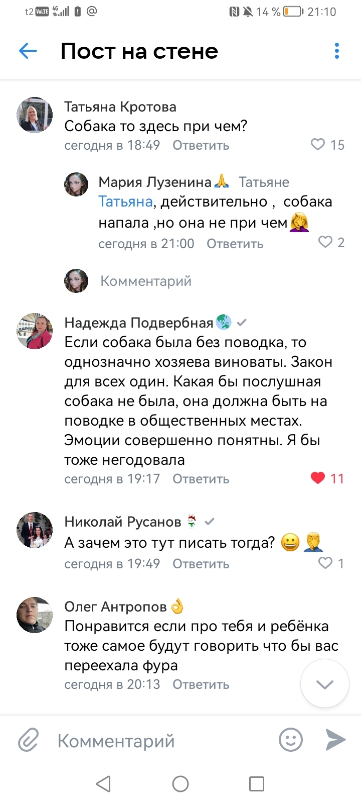This screenshot has height=804, width=361.
Task: Reply to Татьяна Кротова's comment
Action: (201, 145)
